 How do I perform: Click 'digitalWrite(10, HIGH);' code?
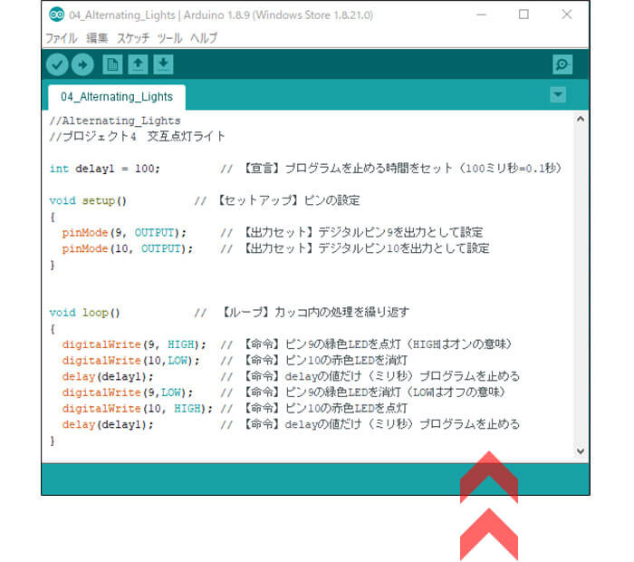(x=137, y=409)
